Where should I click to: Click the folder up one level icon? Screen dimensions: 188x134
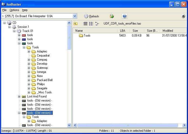76,24
